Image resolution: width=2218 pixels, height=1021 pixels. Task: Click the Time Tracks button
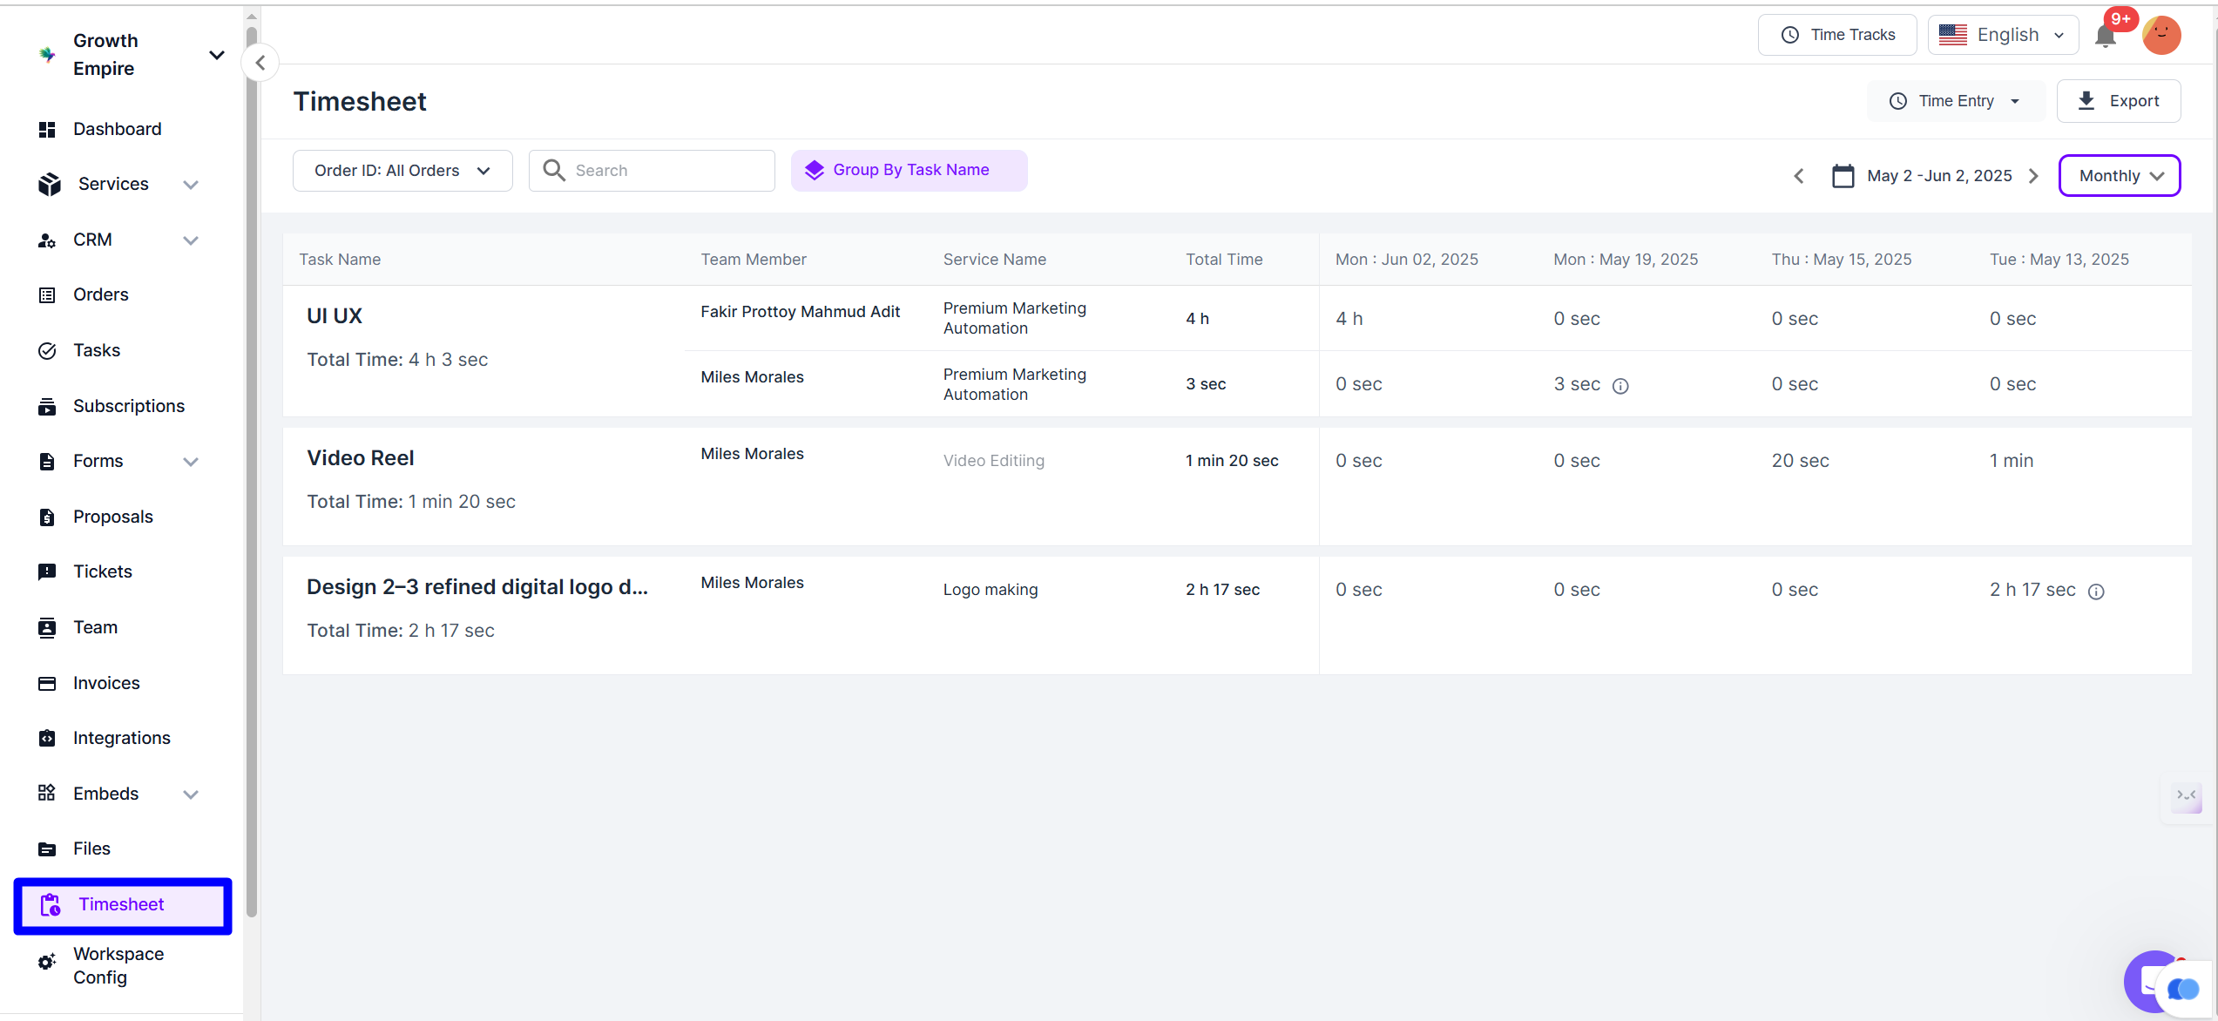pyautogui.click(x=1837, y=36)
